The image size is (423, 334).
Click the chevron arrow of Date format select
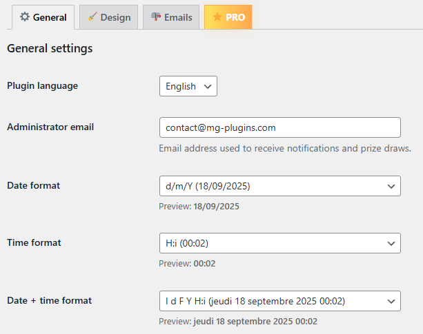pos(391,187)
